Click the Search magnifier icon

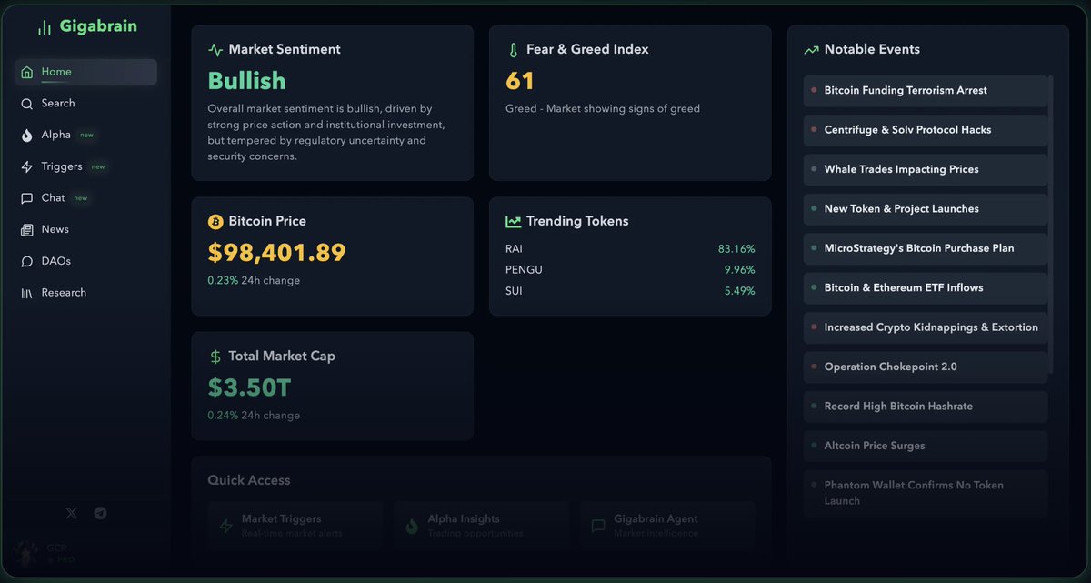point(27,104)
